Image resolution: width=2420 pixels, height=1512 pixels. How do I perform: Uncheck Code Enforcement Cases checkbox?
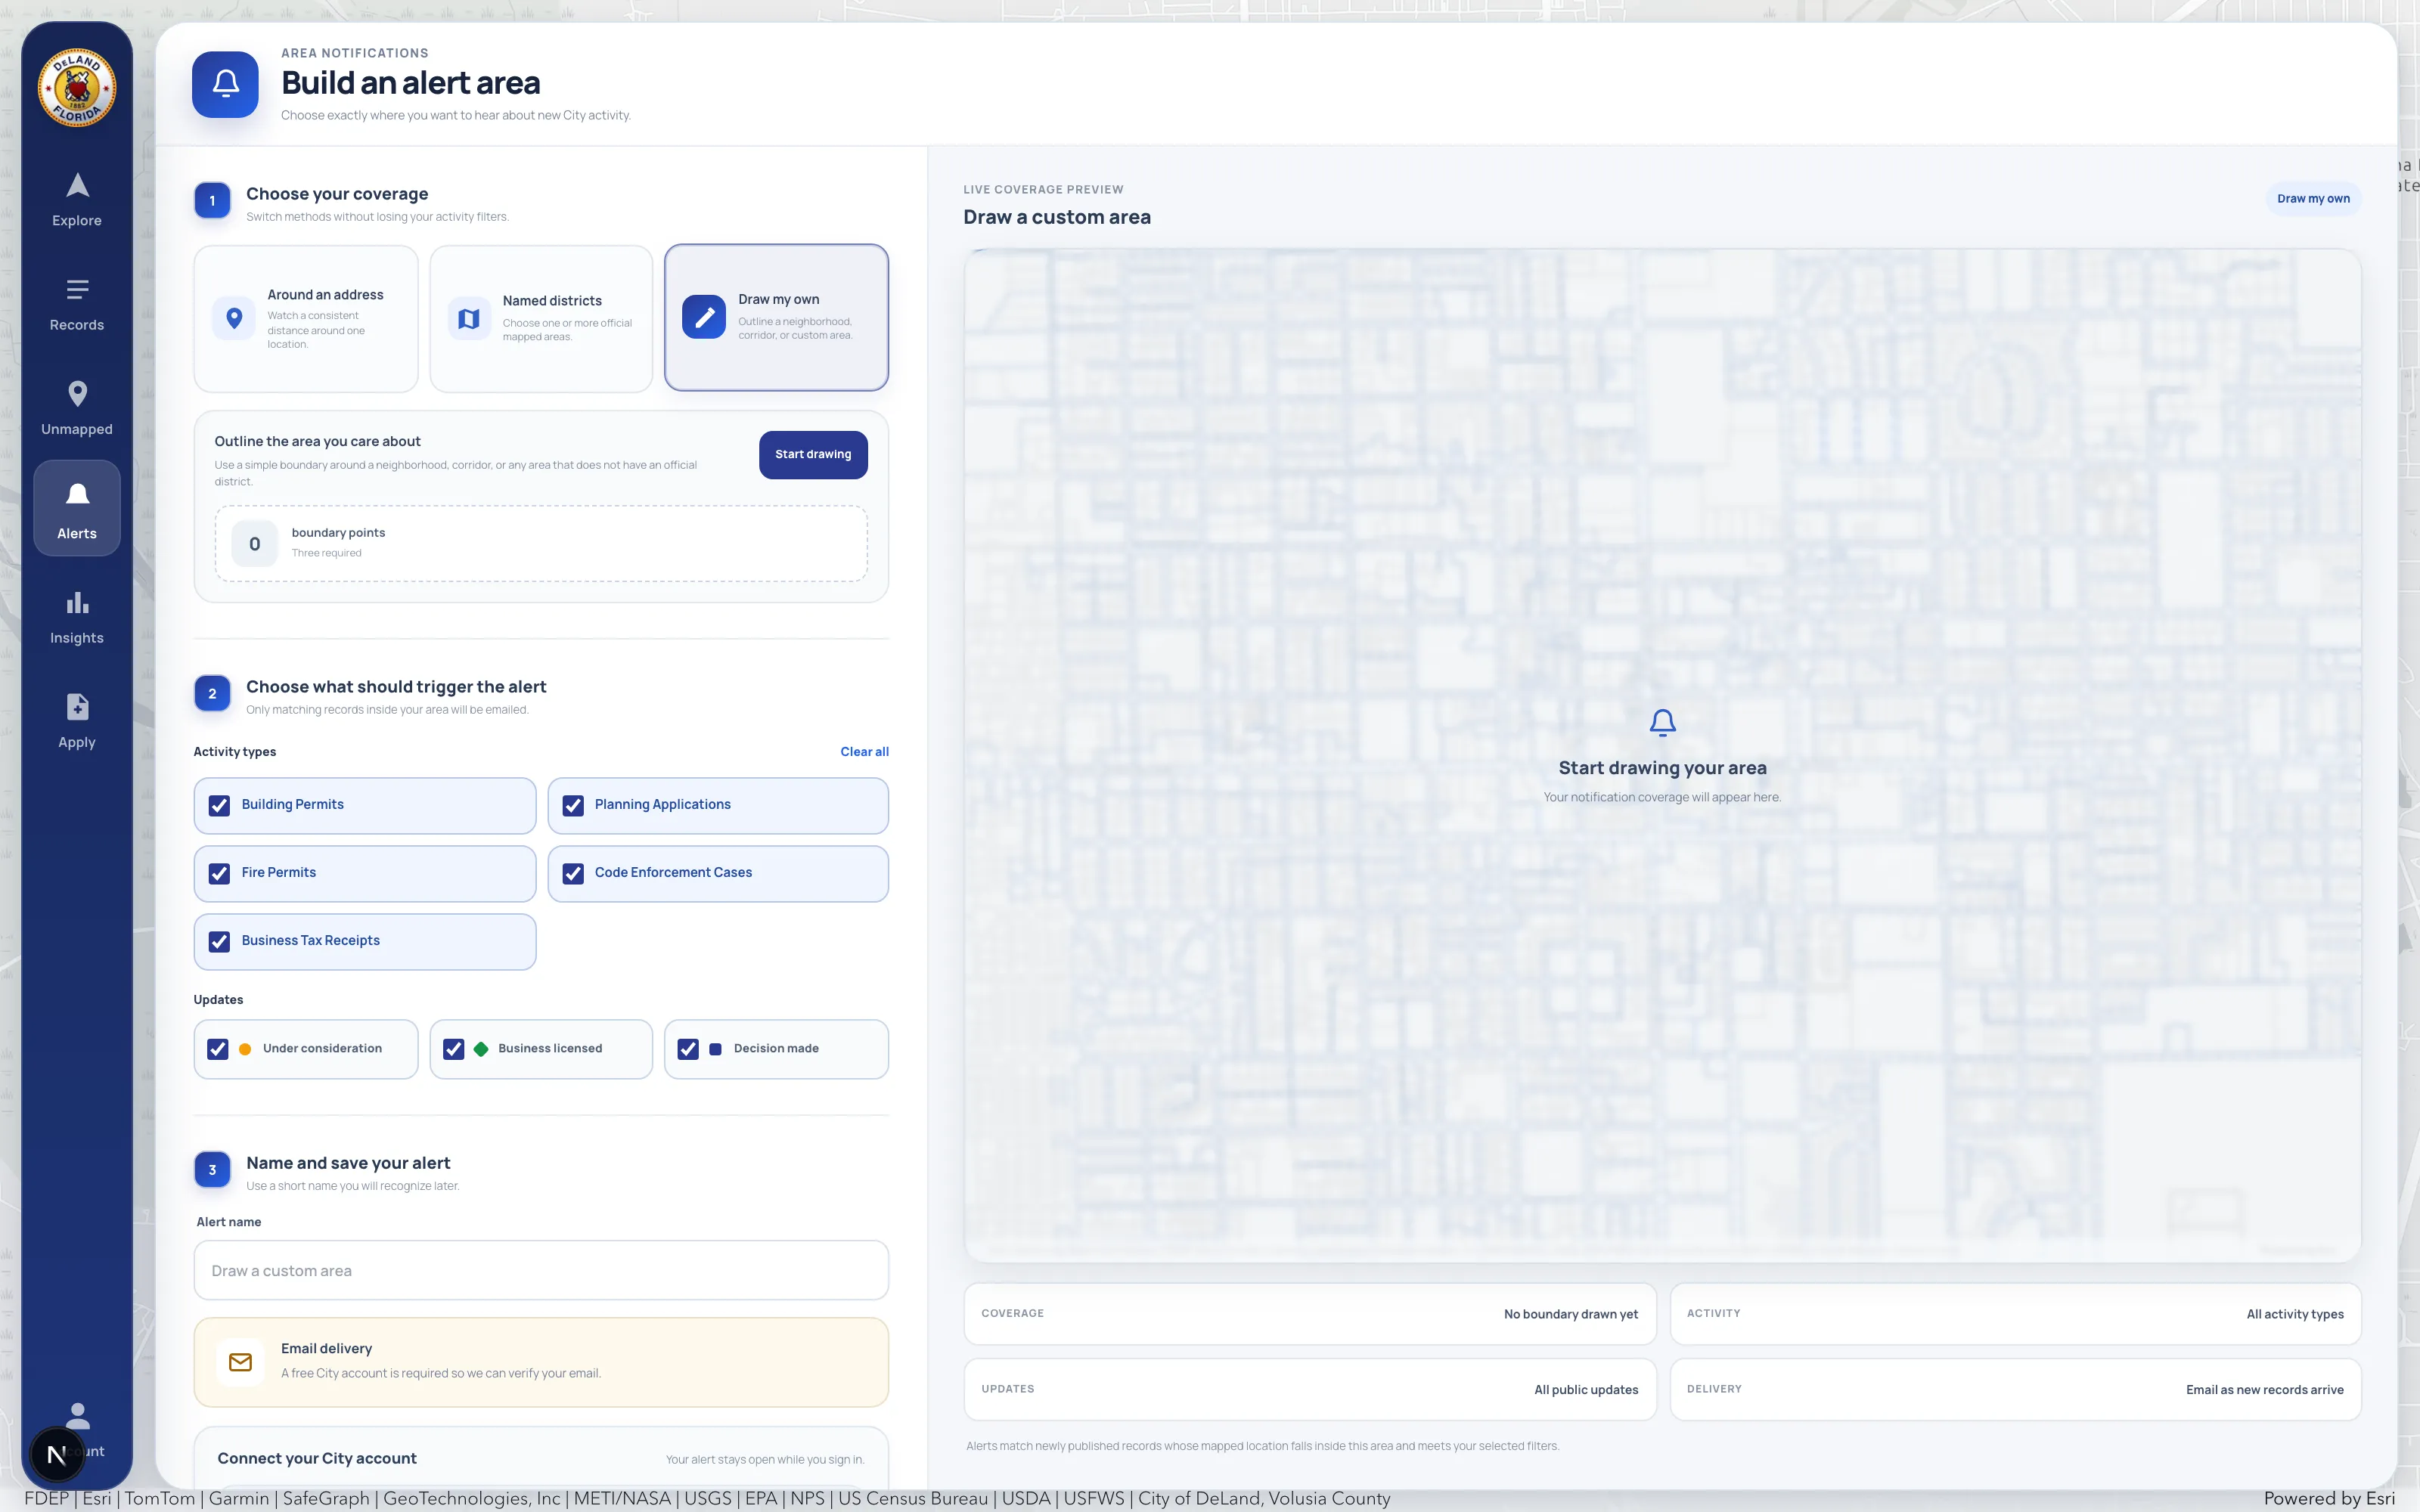click(x=573, y=874)
